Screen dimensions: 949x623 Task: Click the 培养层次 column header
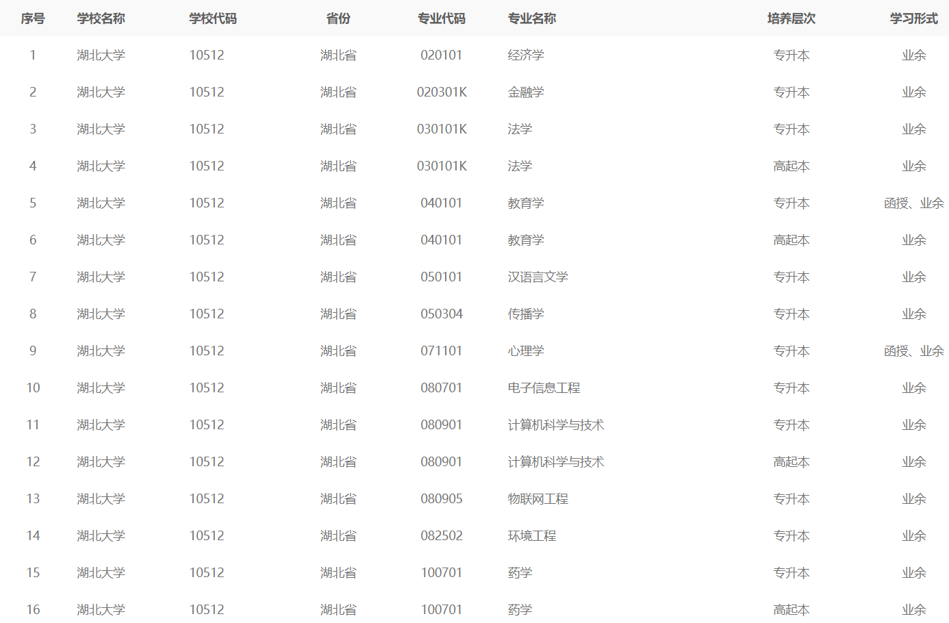[792, 18]
